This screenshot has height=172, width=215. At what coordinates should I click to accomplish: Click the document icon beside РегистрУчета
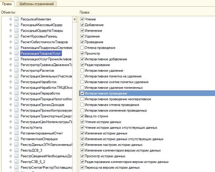coord(17,128)
